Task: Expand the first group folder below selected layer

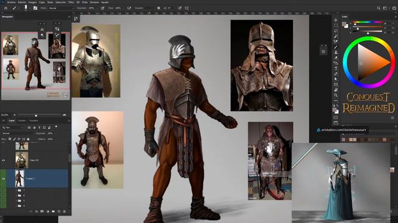Action: [x=16, y=190]
